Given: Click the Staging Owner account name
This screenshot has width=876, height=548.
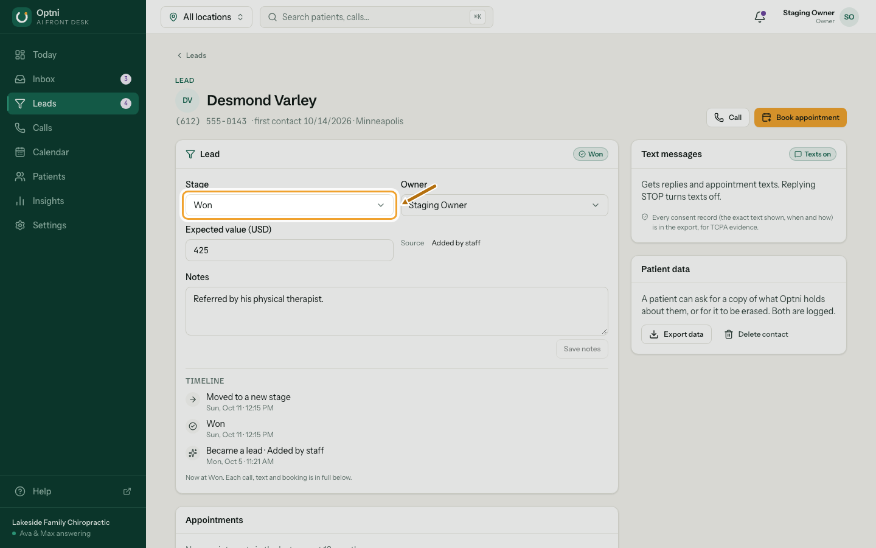Looking at the screenshot, I should click(808, 13).
